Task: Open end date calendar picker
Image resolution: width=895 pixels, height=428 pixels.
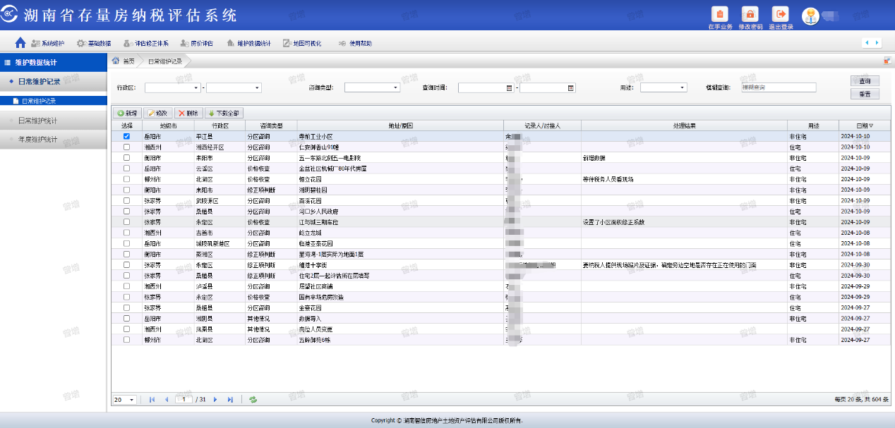Action: pyautogui.click(x=571, y=88)
